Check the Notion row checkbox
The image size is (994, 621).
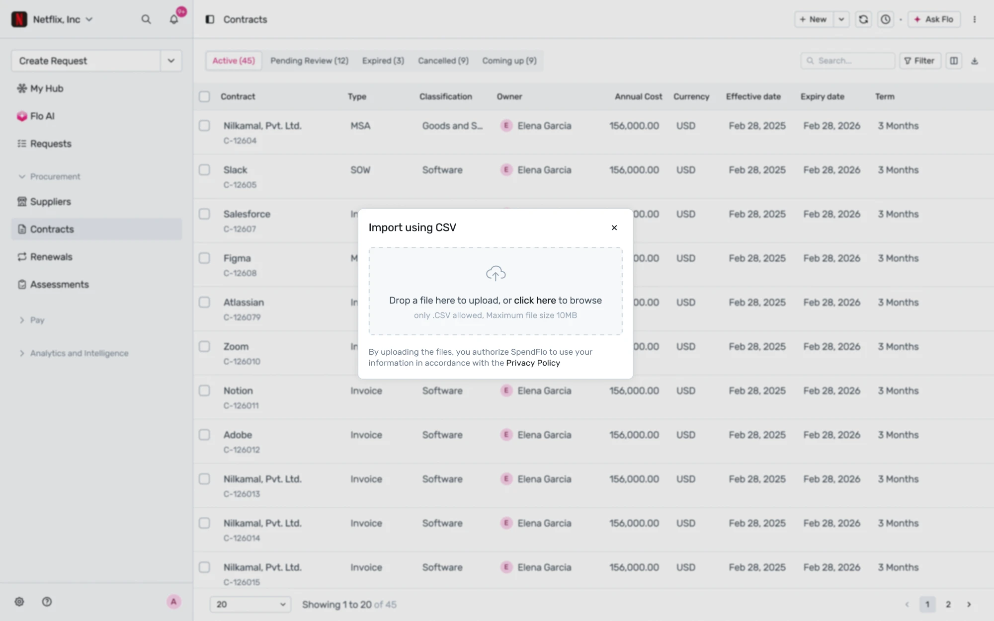(x=204, y=391)
